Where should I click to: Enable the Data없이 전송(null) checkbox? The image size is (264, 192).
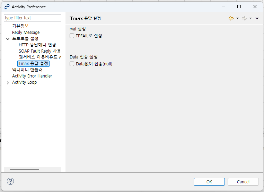pos(72,64)
